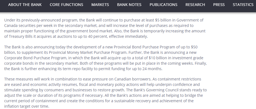Open the PUBLICATIONS menu item

pyautogui.click(x=163, y=5)
